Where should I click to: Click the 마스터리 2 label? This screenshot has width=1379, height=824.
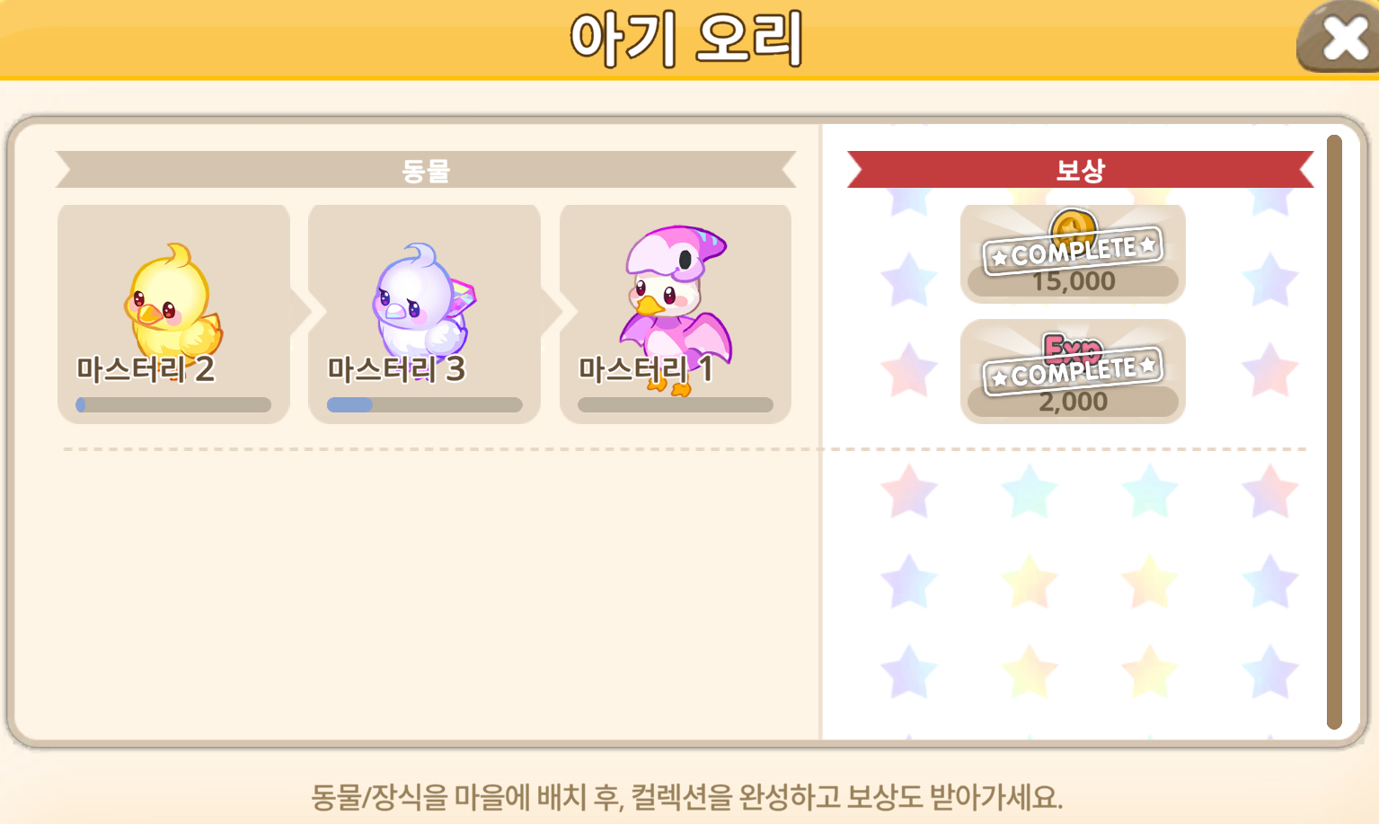(x=146, y=368)
